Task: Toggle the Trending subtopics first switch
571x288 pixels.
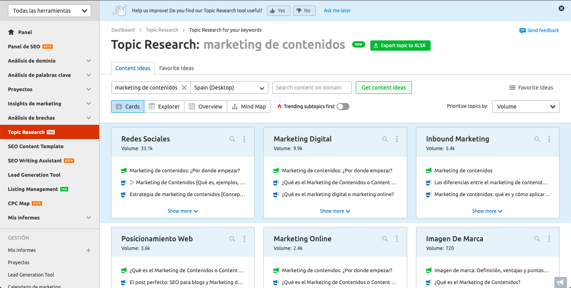Action: [x=343, y=107]
